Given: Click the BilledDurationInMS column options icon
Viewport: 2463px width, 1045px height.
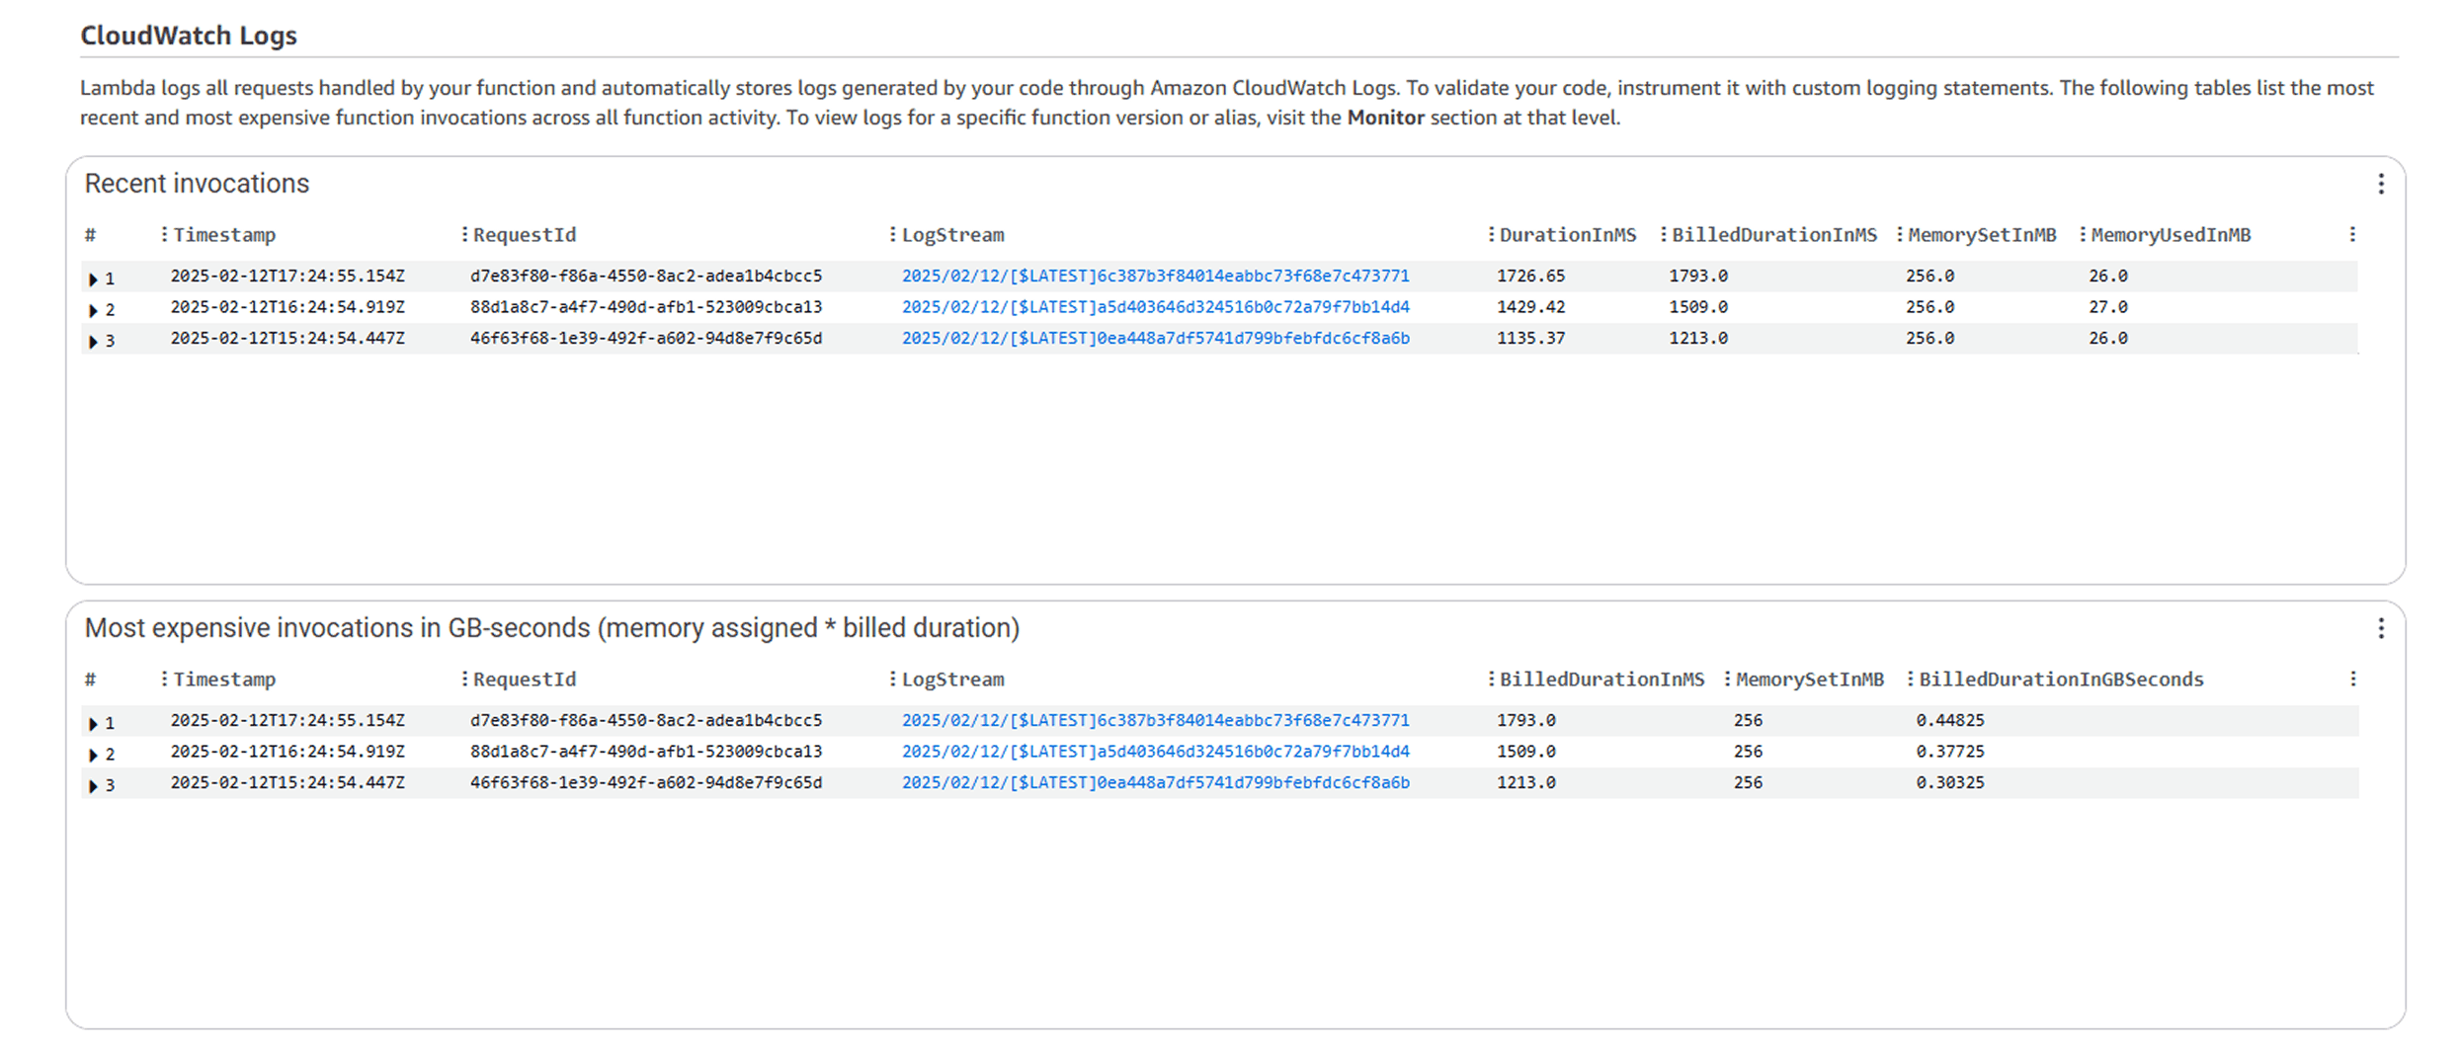Looking at the screenshot, I should pos(1665,234).
